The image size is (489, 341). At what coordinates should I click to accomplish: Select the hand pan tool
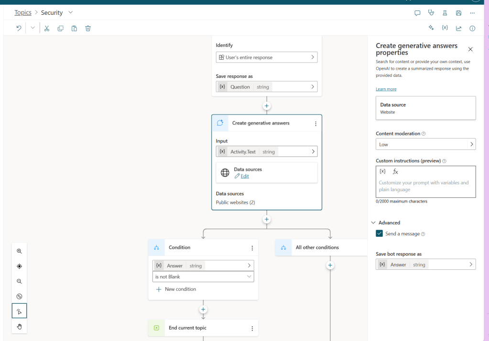coord(19,327)
